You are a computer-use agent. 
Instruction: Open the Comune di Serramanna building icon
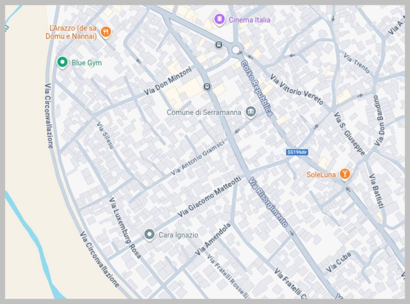[251, 112]
